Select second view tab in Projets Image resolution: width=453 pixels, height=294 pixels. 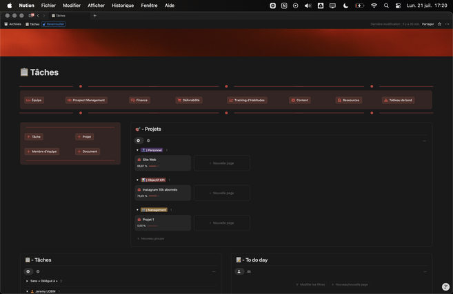[148, 140]
